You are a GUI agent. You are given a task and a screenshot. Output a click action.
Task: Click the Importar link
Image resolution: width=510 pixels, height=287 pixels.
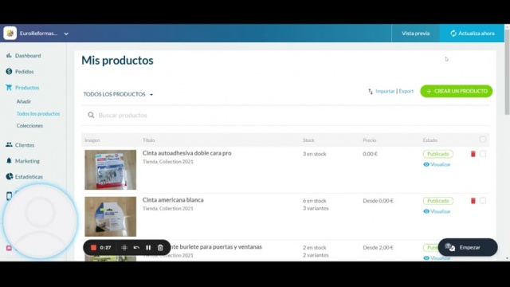[385, 91]
